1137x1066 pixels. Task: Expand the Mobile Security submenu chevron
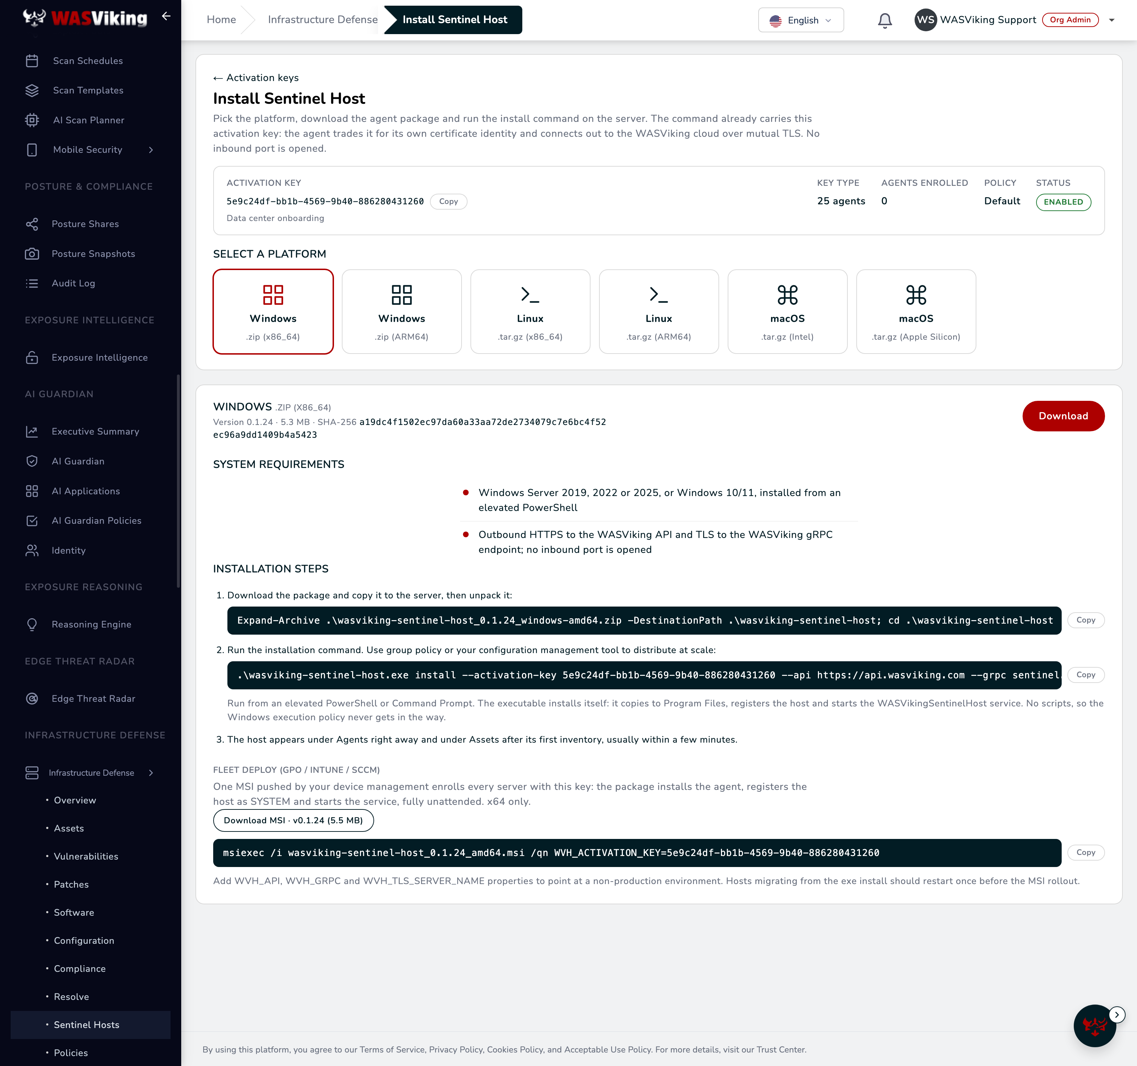point(151,150)
